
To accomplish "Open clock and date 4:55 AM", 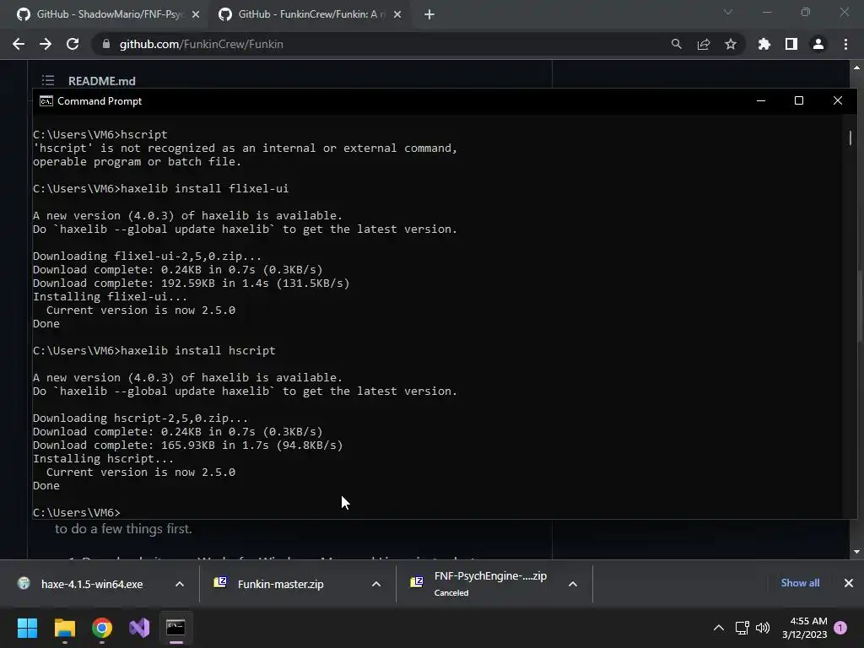I will tap(805, 628).
